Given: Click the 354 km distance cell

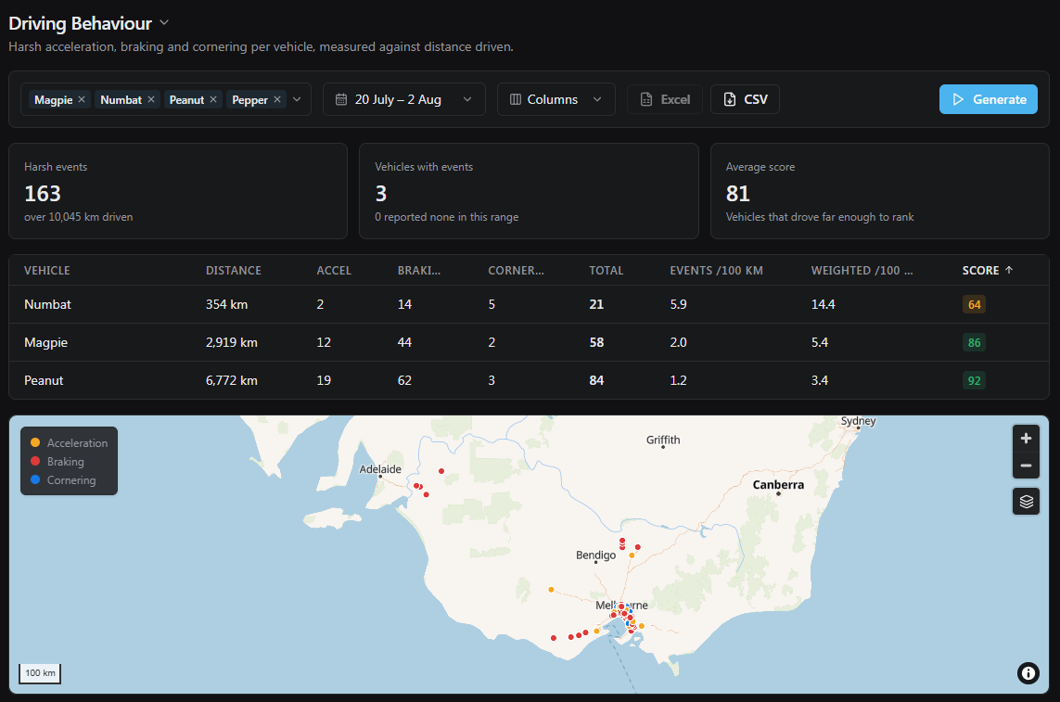Looking at the screenshot, I should (226, 304).
